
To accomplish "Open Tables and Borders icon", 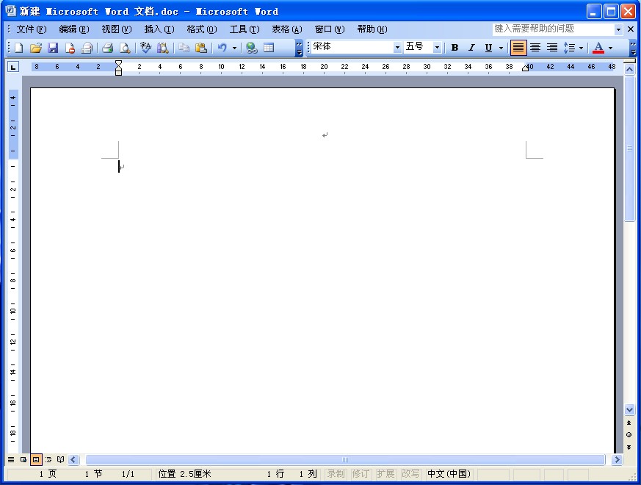I will pos(269,48).
